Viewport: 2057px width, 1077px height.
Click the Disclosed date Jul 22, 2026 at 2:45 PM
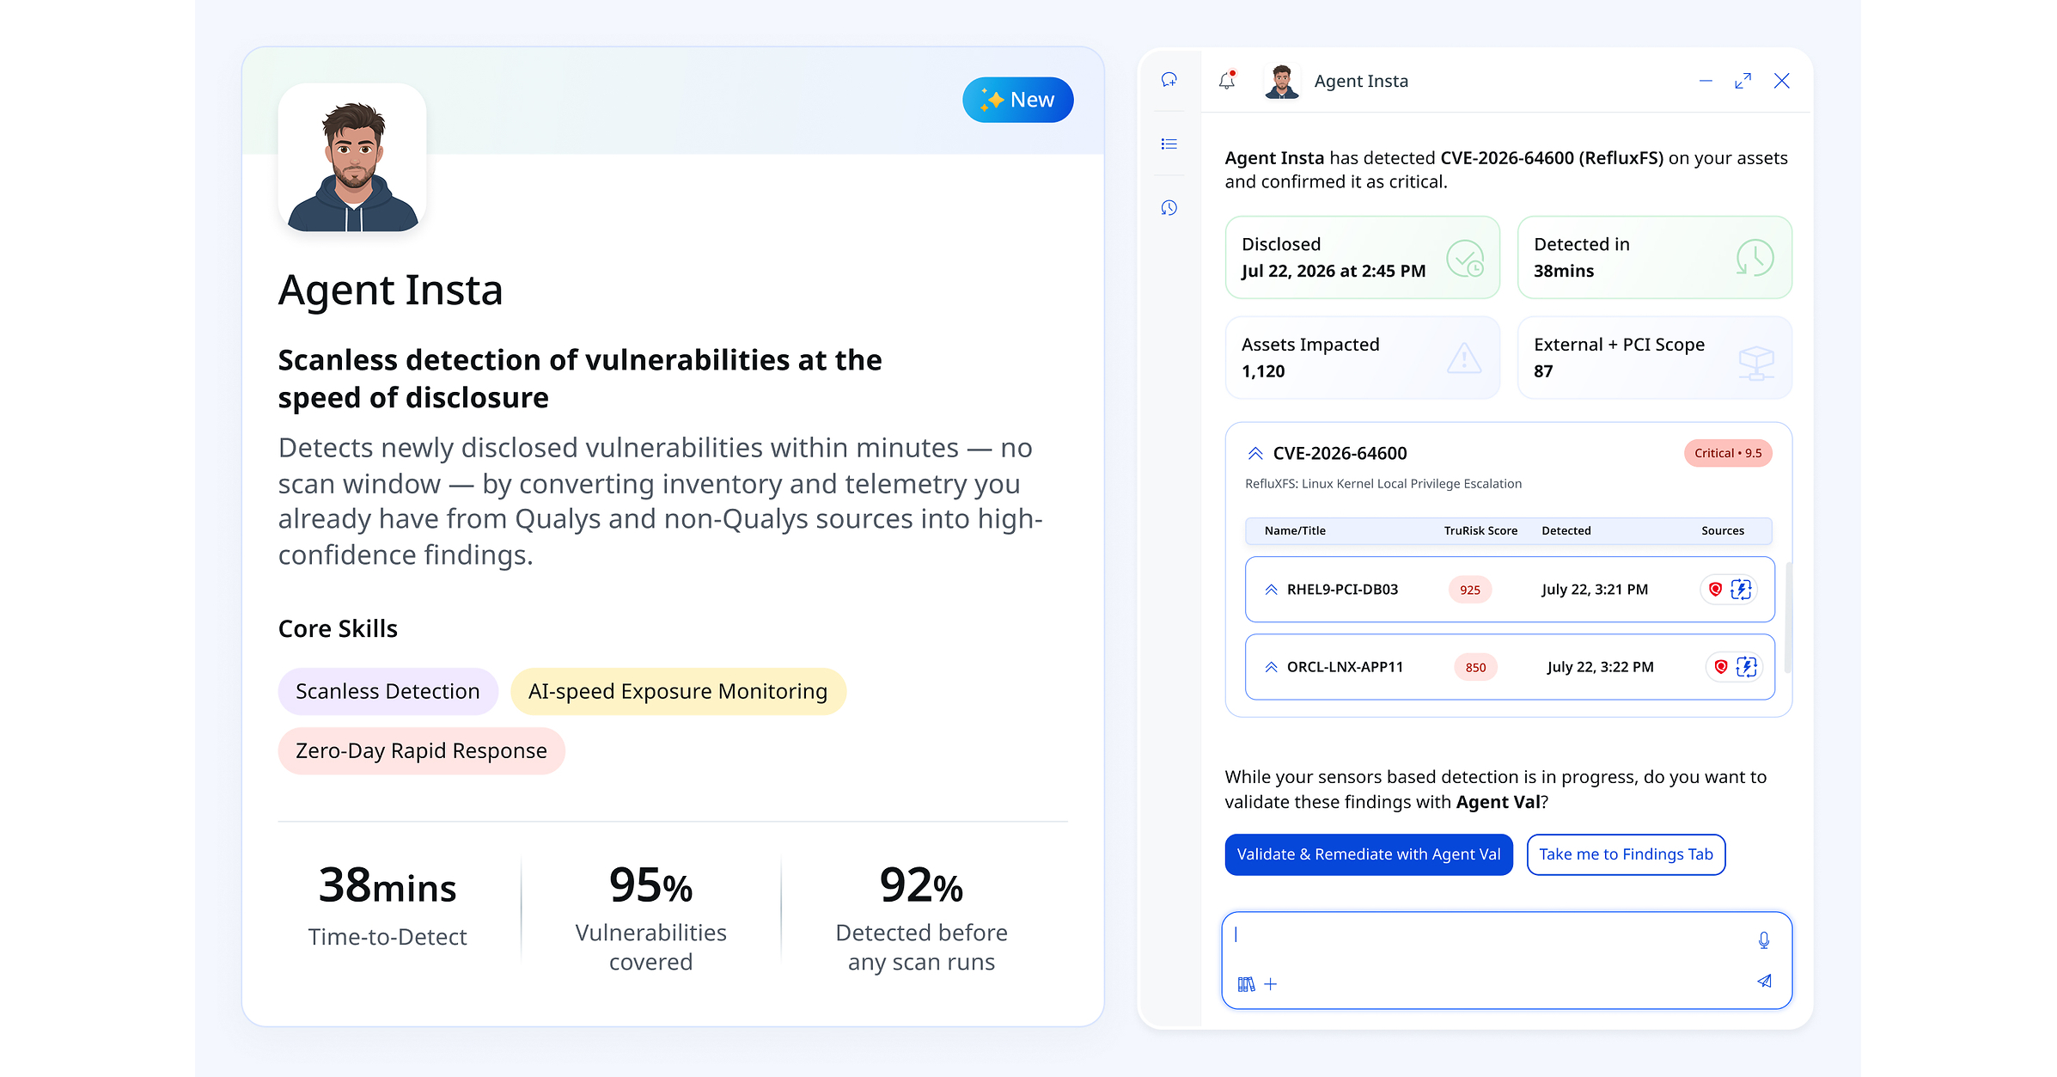click(x=1334, y=271)
